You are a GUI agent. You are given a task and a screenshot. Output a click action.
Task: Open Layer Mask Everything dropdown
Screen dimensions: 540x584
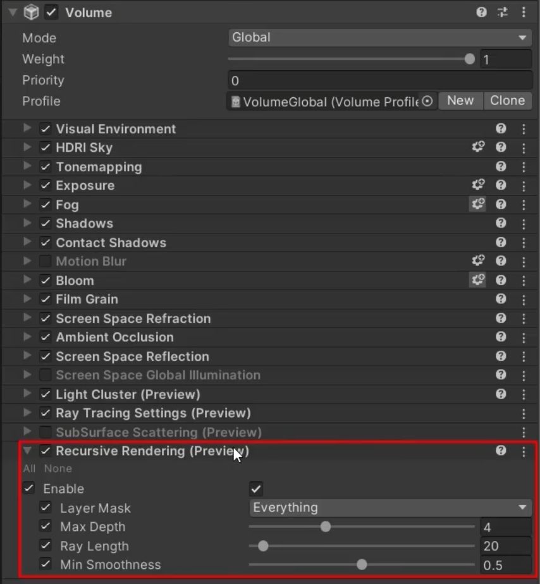391,508
